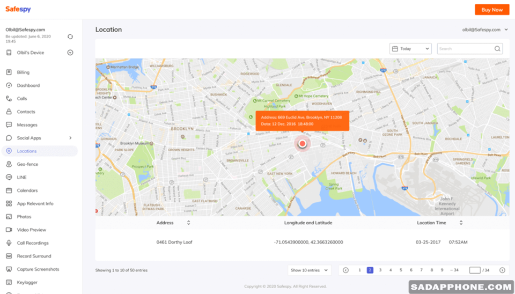
Task: Open the Keylogger icon
Action: pyautogui.click(x=9, y=283)
